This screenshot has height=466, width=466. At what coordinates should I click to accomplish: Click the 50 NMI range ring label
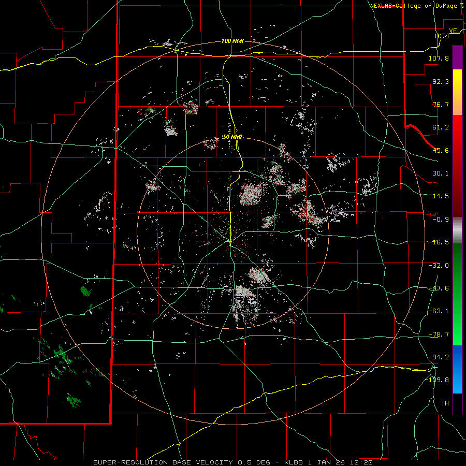pyautogui.click(x=232, y=137)
